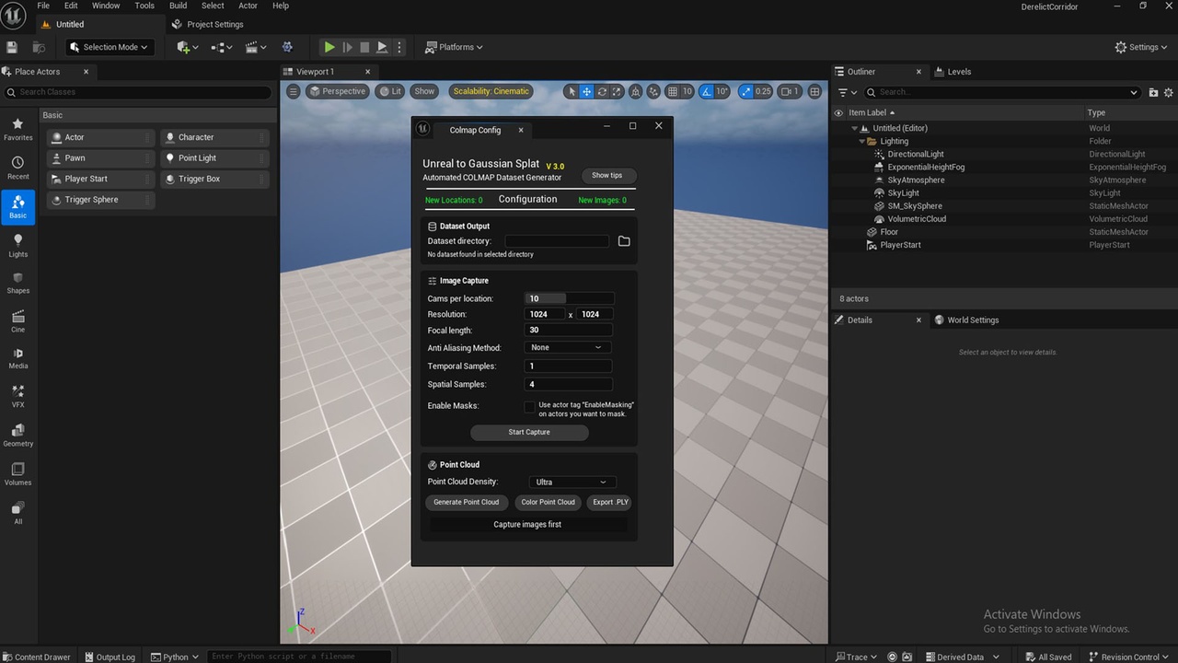Image resolution: width=1178 pixels, height=663 pixels.
Task: Click the Stop playback button
Action: click(x=364, y=47)
